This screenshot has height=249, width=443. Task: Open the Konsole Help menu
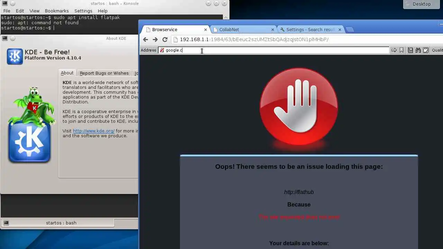(x=103, y=11)
